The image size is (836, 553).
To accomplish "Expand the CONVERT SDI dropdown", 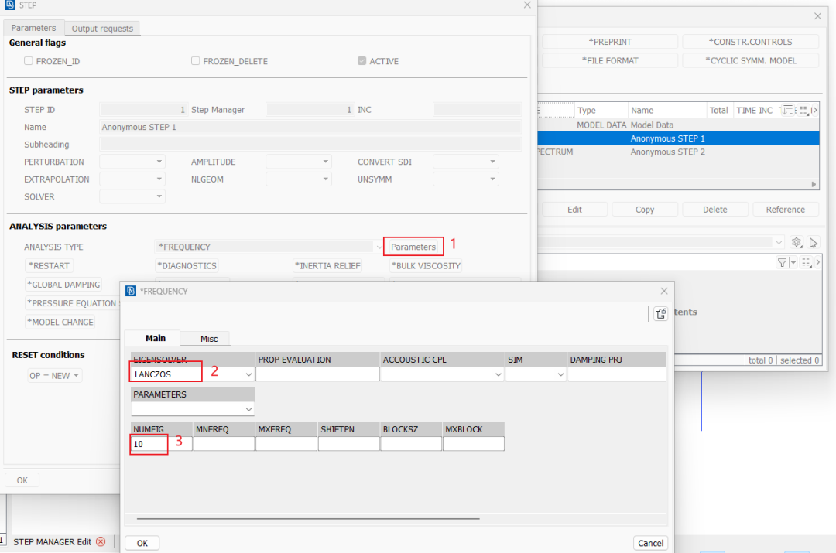I will click(x=465, y=162).
